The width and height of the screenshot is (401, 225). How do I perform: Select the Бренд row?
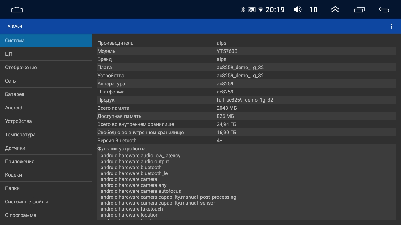[247, 59]
